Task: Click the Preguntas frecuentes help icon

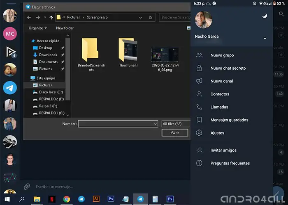Action: tap(199, 163)
